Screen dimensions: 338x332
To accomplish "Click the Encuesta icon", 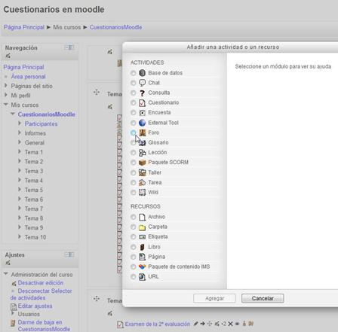I will (142, 112).
